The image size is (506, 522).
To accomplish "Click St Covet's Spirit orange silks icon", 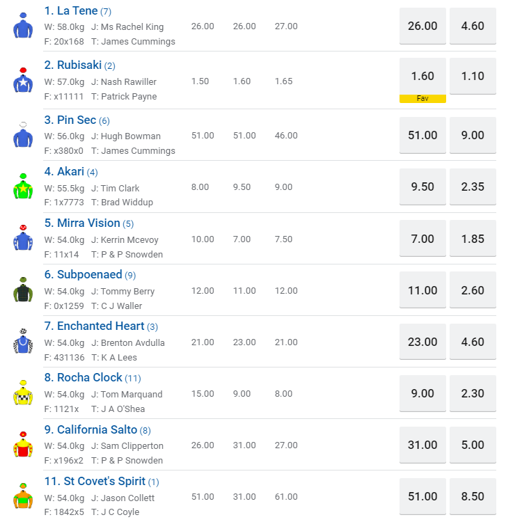I will (x=23, y=496).
